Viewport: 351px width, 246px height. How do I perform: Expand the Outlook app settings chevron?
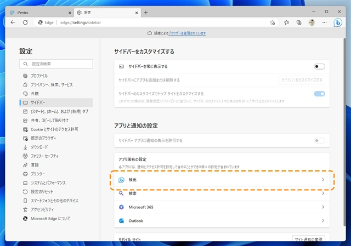(323, 220)
